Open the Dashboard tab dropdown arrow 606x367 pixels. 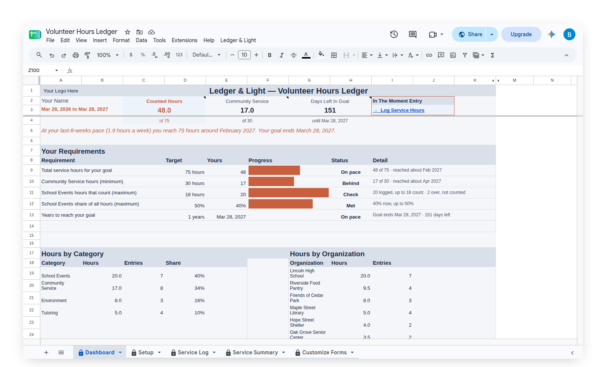120,352
